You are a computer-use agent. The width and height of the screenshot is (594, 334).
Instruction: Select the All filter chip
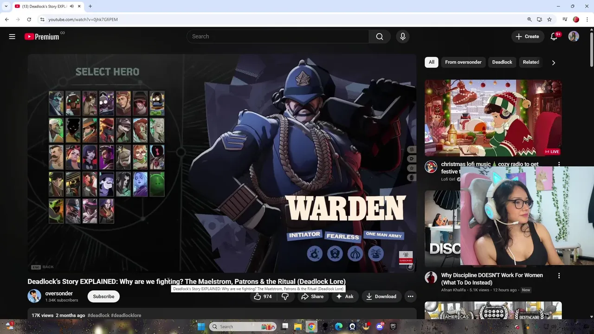pyautogui.click(x=432, y=62)
